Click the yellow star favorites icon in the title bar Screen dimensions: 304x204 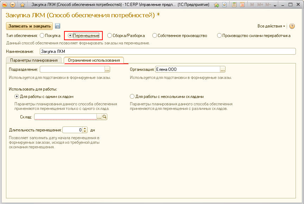coord(23,5)
